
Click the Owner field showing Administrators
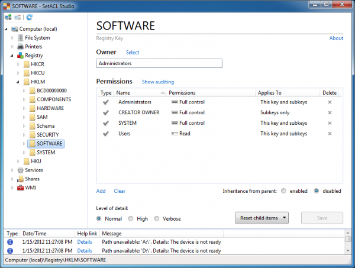(x=159, y=63)
